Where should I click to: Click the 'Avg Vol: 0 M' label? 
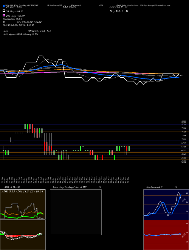tap(119, 7)
